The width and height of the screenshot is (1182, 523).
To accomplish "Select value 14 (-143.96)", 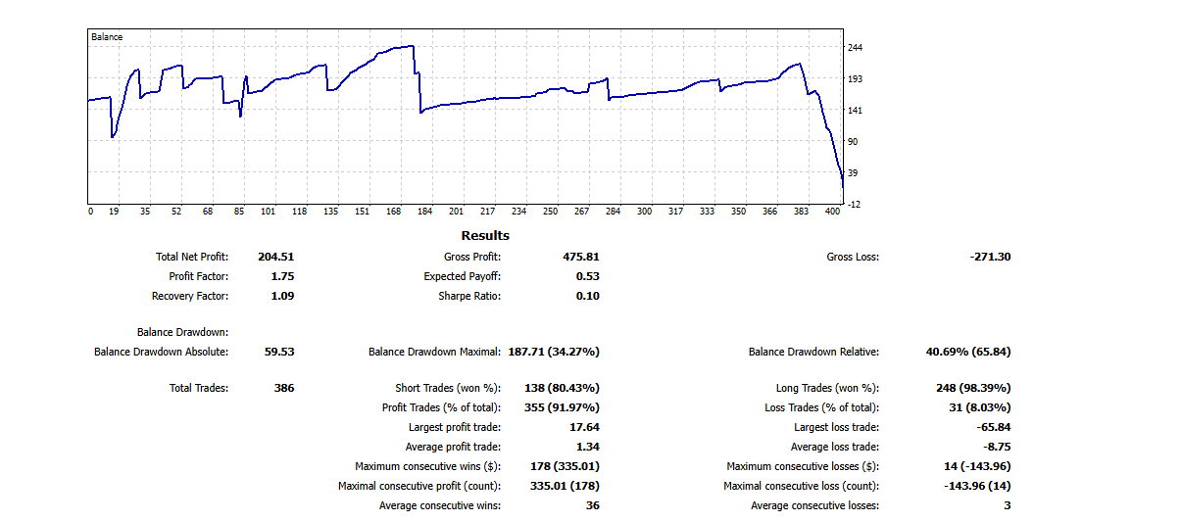I will (x=977, y=467).
